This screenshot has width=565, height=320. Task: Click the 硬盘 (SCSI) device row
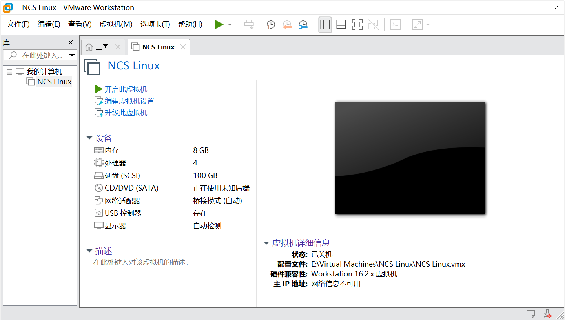click(172, 175)
